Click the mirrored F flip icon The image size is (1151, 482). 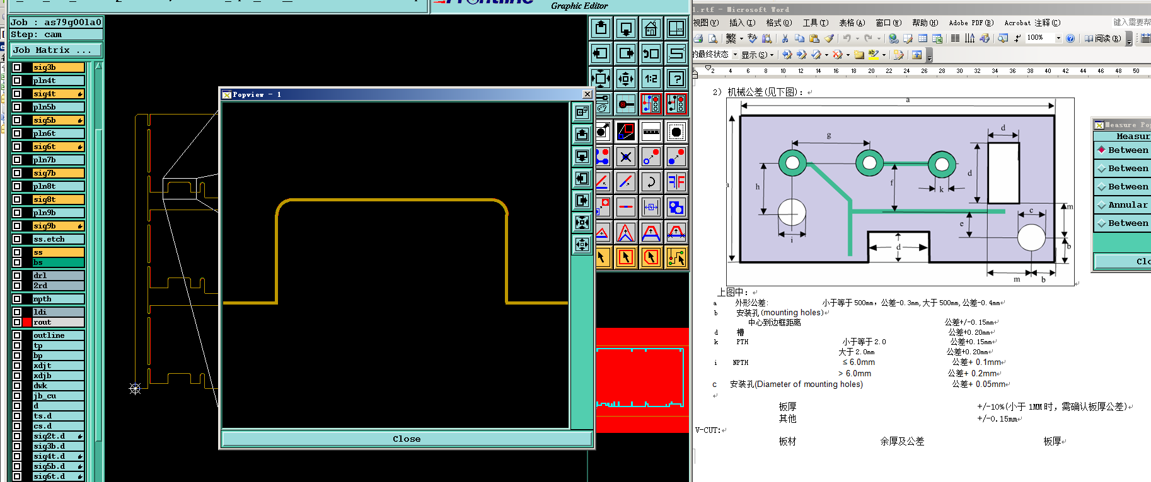(676, 182)
